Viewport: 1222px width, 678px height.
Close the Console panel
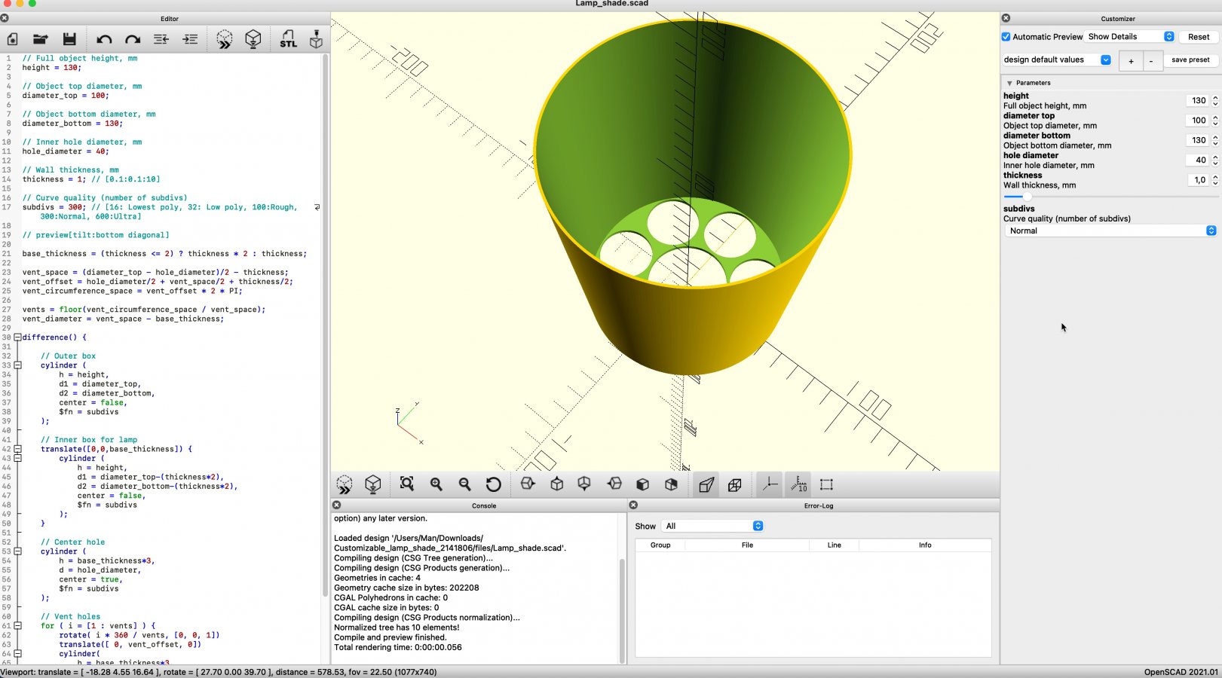336,505
